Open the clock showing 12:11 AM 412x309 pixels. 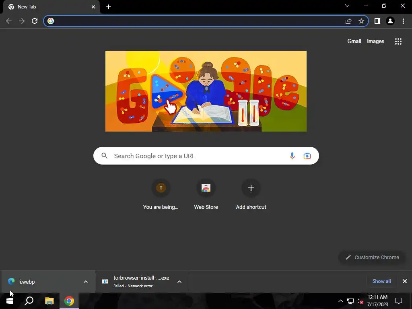point(377,301)
